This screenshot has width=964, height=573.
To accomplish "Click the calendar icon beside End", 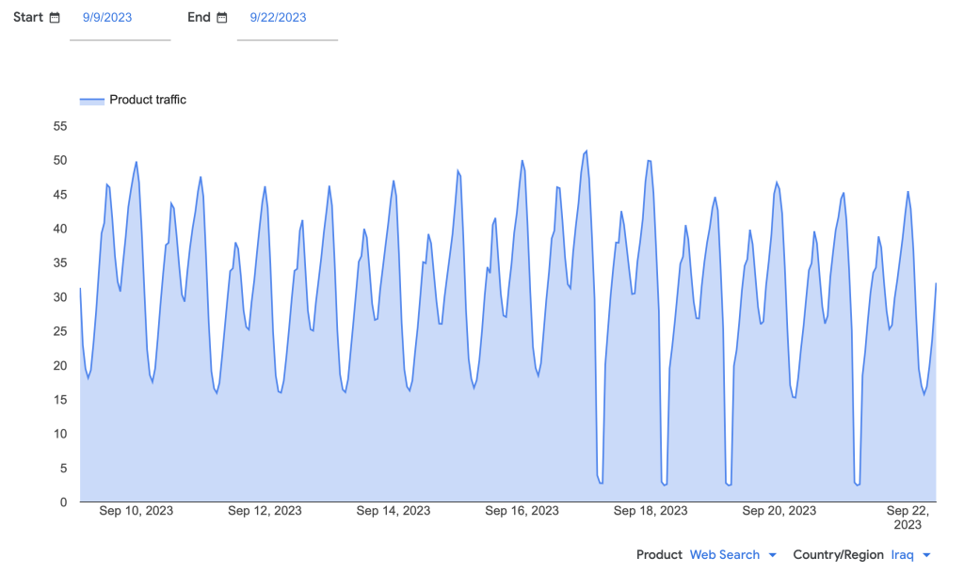I will pyautogui.click(x=222, y=18).
